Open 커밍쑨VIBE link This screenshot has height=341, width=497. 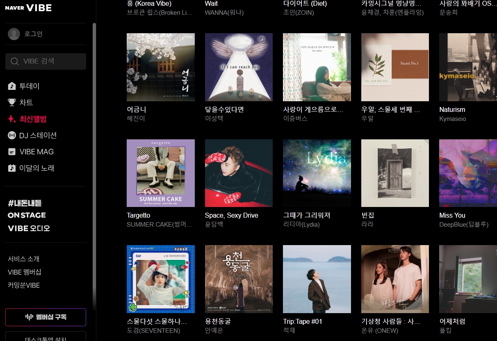24,285
